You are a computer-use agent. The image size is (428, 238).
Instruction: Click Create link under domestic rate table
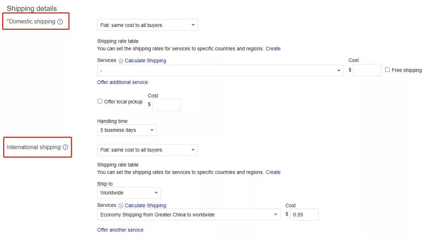273,49
